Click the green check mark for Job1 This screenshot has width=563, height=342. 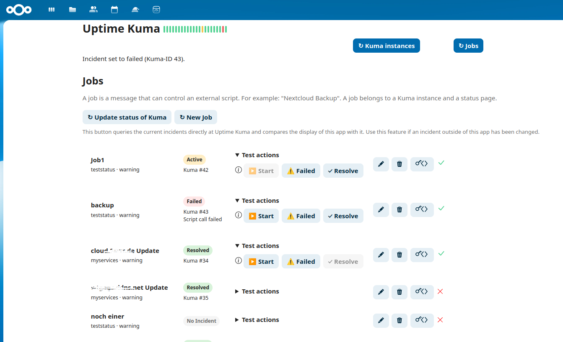(441, 163)
